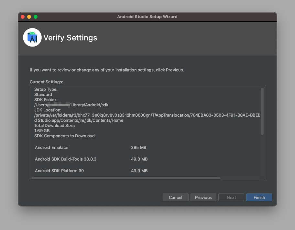295x230 pixels.
Task: Close the Setup Wizard with red button
Action: click(x=23, y=17)
